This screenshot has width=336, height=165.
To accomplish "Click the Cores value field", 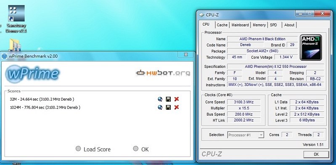I will click(x=287, y=135).
